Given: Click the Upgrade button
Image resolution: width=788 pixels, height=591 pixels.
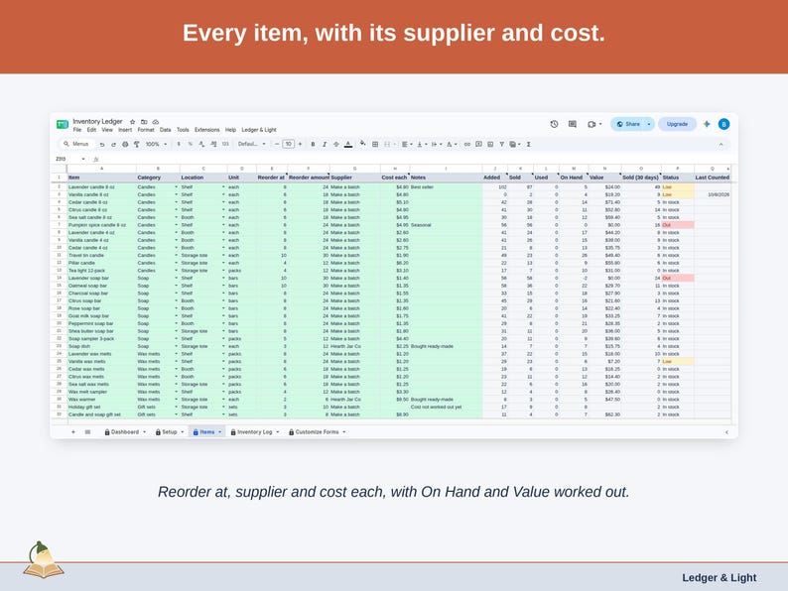Looking at the screenshot, I should (x=677, y=124).
